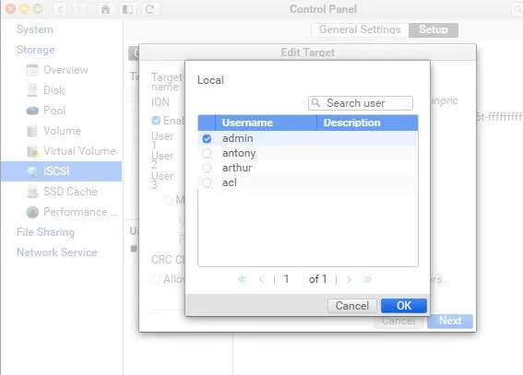Check the antony user checkbox

207,153
